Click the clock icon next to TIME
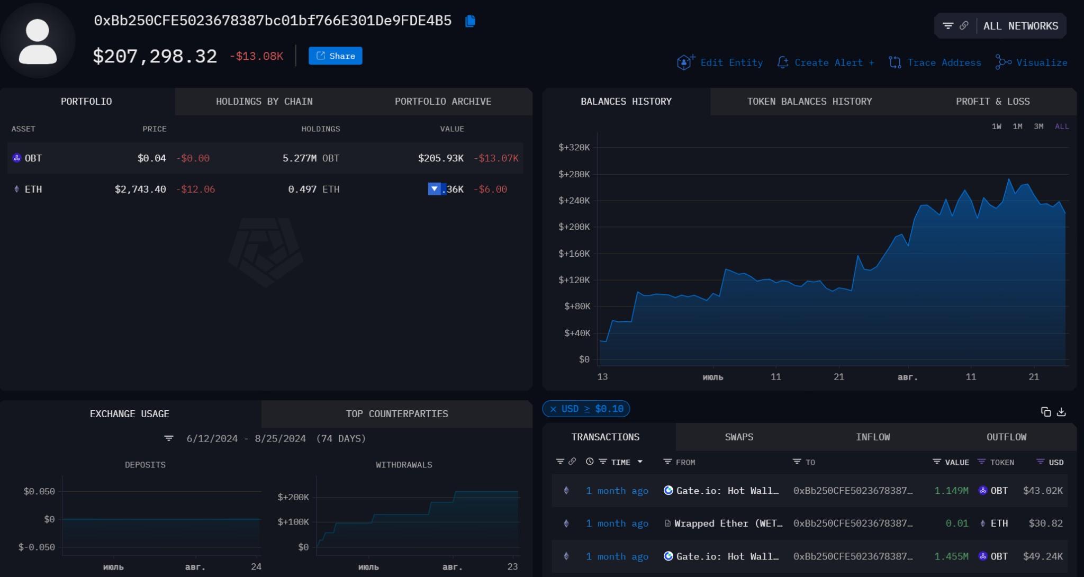 point(590,462)
